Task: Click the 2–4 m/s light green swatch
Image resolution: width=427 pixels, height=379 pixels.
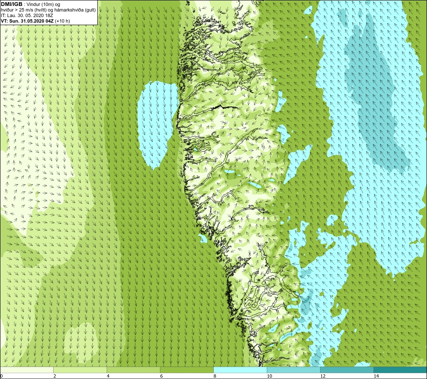Action: 80,370
